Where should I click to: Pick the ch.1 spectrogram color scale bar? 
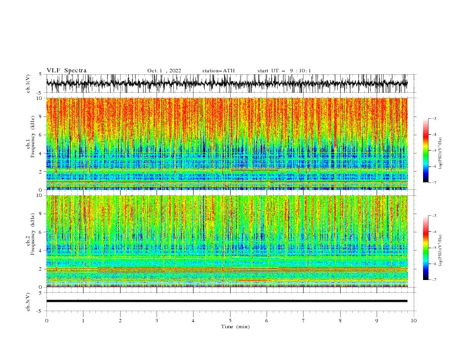tap(425, 151)
